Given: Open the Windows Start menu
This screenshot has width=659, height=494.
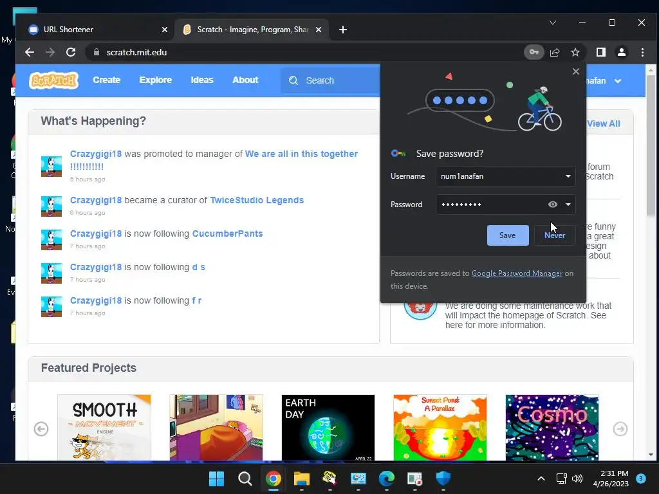Looking at the screenshot, I should (216, 479).
